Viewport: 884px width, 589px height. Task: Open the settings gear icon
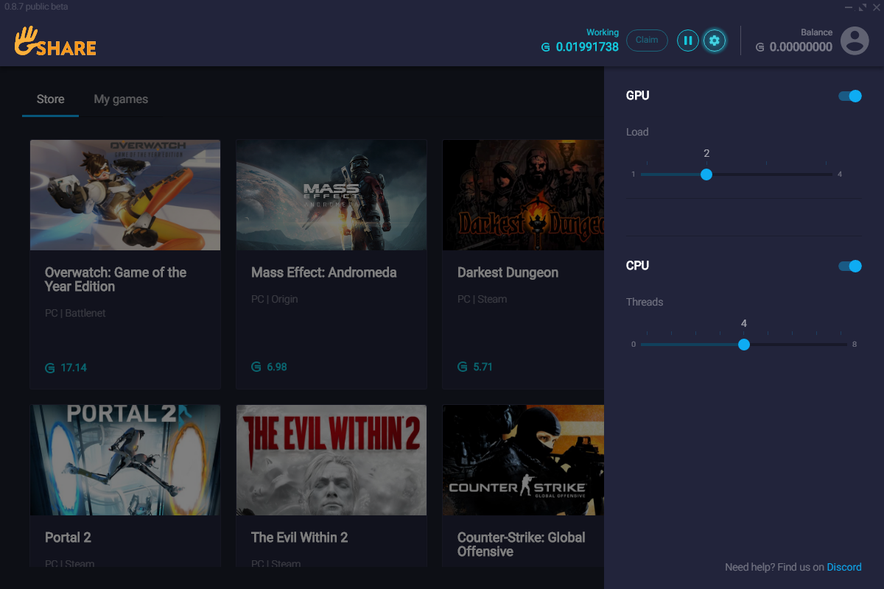714,40
